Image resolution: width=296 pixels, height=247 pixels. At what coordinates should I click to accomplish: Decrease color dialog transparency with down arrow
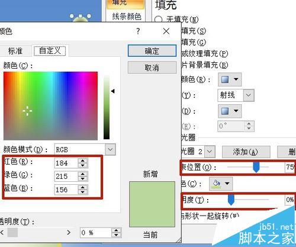coord(116,235)
